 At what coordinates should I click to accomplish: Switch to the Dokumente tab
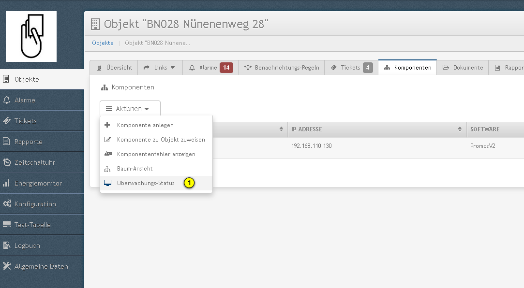463,68
